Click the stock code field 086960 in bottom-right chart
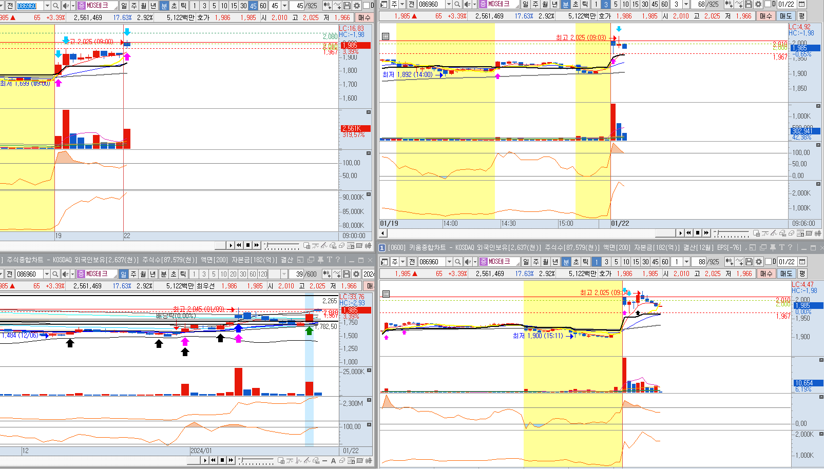This screenshot has width=824, height=469. pos(431,262)
